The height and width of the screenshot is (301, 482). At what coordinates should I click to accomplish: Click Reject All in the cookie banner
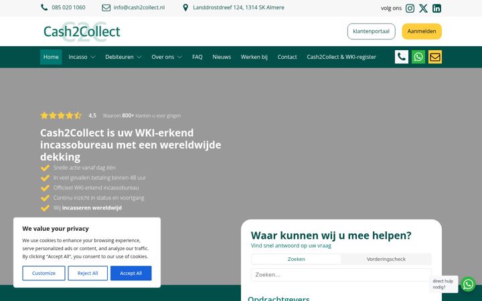[x=88, y=273]
